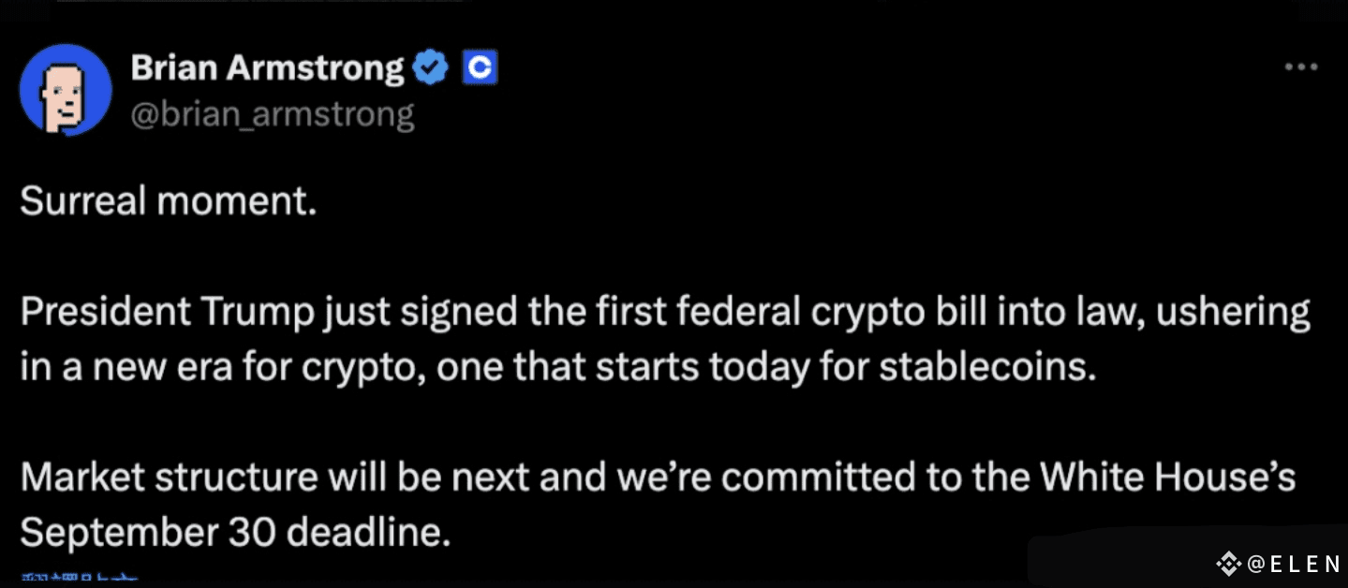Click the blue verified checkmark badge
The width and height of the screenshot is (1348, 588).
(431, 67)
